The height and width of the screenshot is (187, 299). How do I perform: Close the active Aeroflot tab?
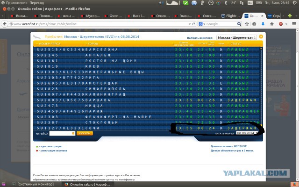(x=262, y=16)
